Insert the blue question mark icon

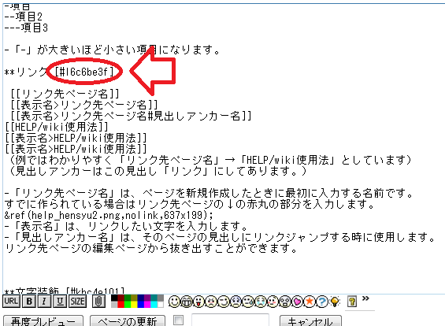(x=322, y=302)
